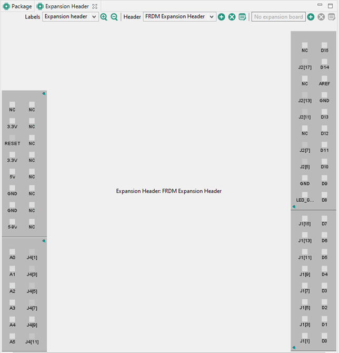339x353 pixels.
Task: Add a new expansion header
Action: pyautogui.click(x=222, y=17)
